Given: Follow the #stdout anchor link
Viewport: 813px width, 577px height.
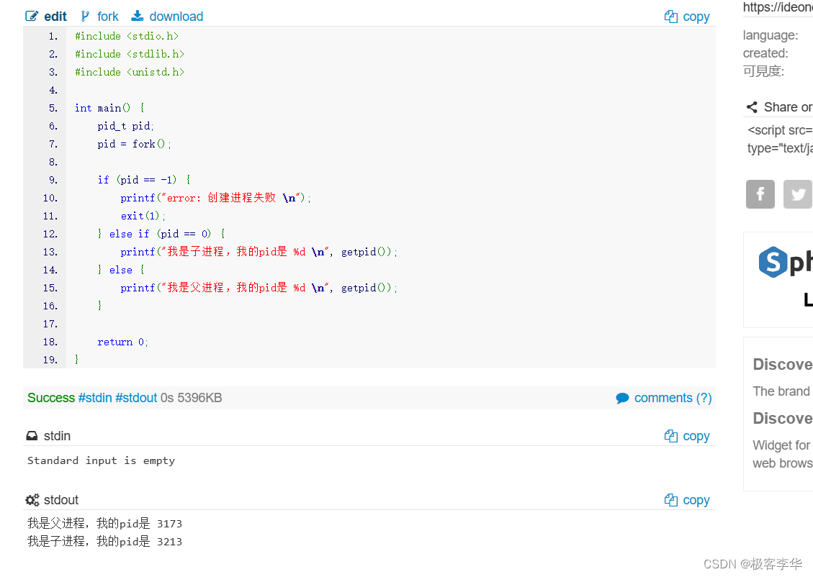Looking at the screenshot, I should pos(136,398).
